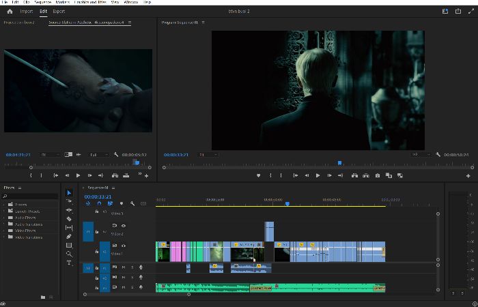Step forward one frame in Program monitor
The height and width of the screenshot is (307, 478).
pos(329,175)
